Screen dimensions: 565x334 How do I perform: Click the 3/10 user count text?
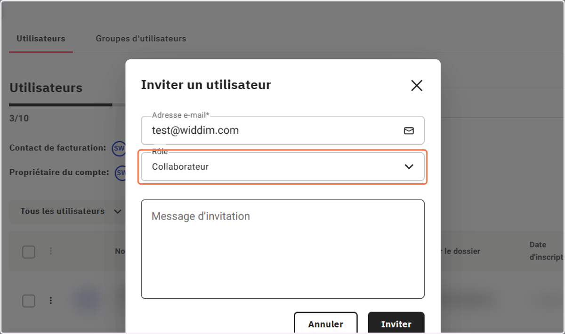(x=19, y=118)
